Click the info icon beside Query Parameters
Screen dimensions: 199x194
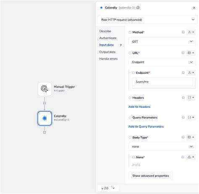tap(183, 117)
